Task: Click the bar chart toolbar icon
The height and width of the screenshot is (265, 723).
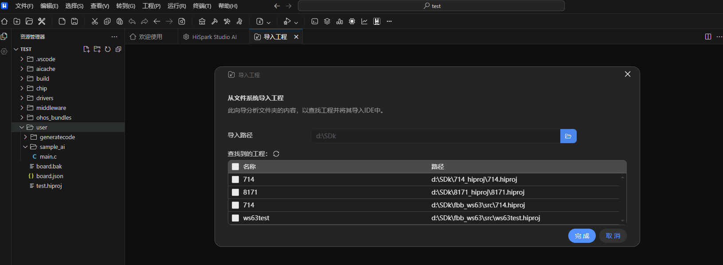Action: pos(340,21)
